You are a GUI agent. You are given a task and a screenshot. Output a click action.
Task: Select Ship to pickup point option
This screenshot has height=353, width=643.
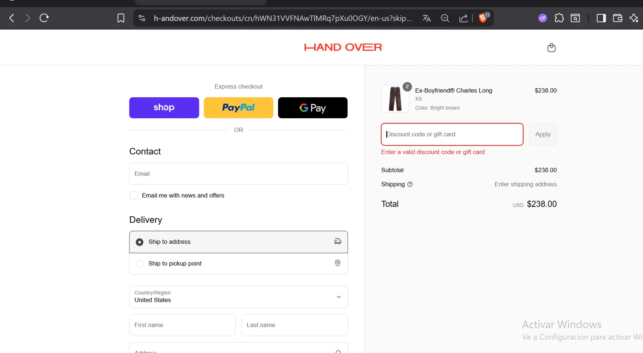(238, 263)
